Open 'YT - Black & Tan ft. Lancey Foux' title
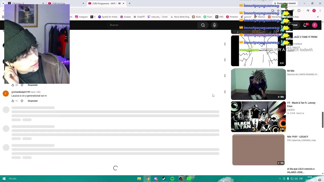This screenshot has width=324, height=182. tap(301, 104)
